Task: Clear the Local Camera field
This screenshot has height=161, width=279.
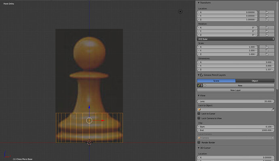Action: point(273,138)
